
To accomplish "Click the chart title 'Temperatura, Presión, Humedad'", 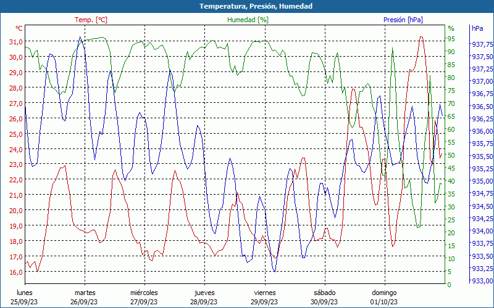I will pos(256,6).
